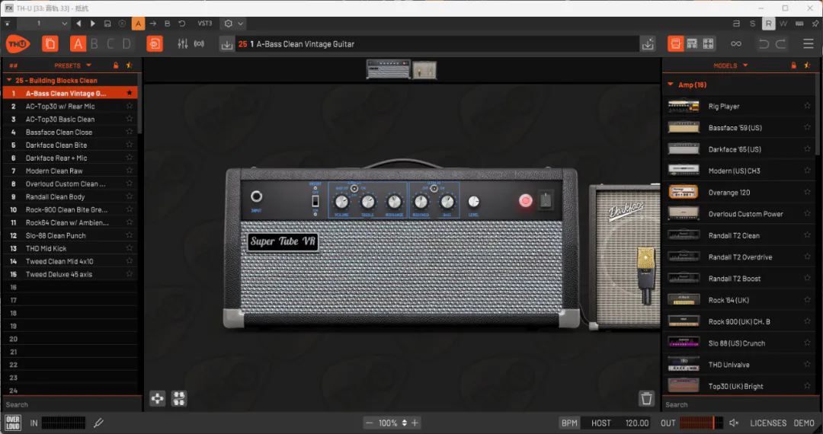This screenshot has height=434, width=823.
Task: Mute output with the speaker icon
Action: (x=734, y=423)
